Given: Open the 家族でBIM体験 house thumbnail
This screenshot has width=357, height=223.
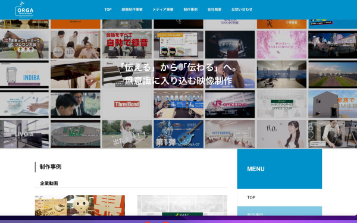Looking at the screenshot, I should pos(333,104).
